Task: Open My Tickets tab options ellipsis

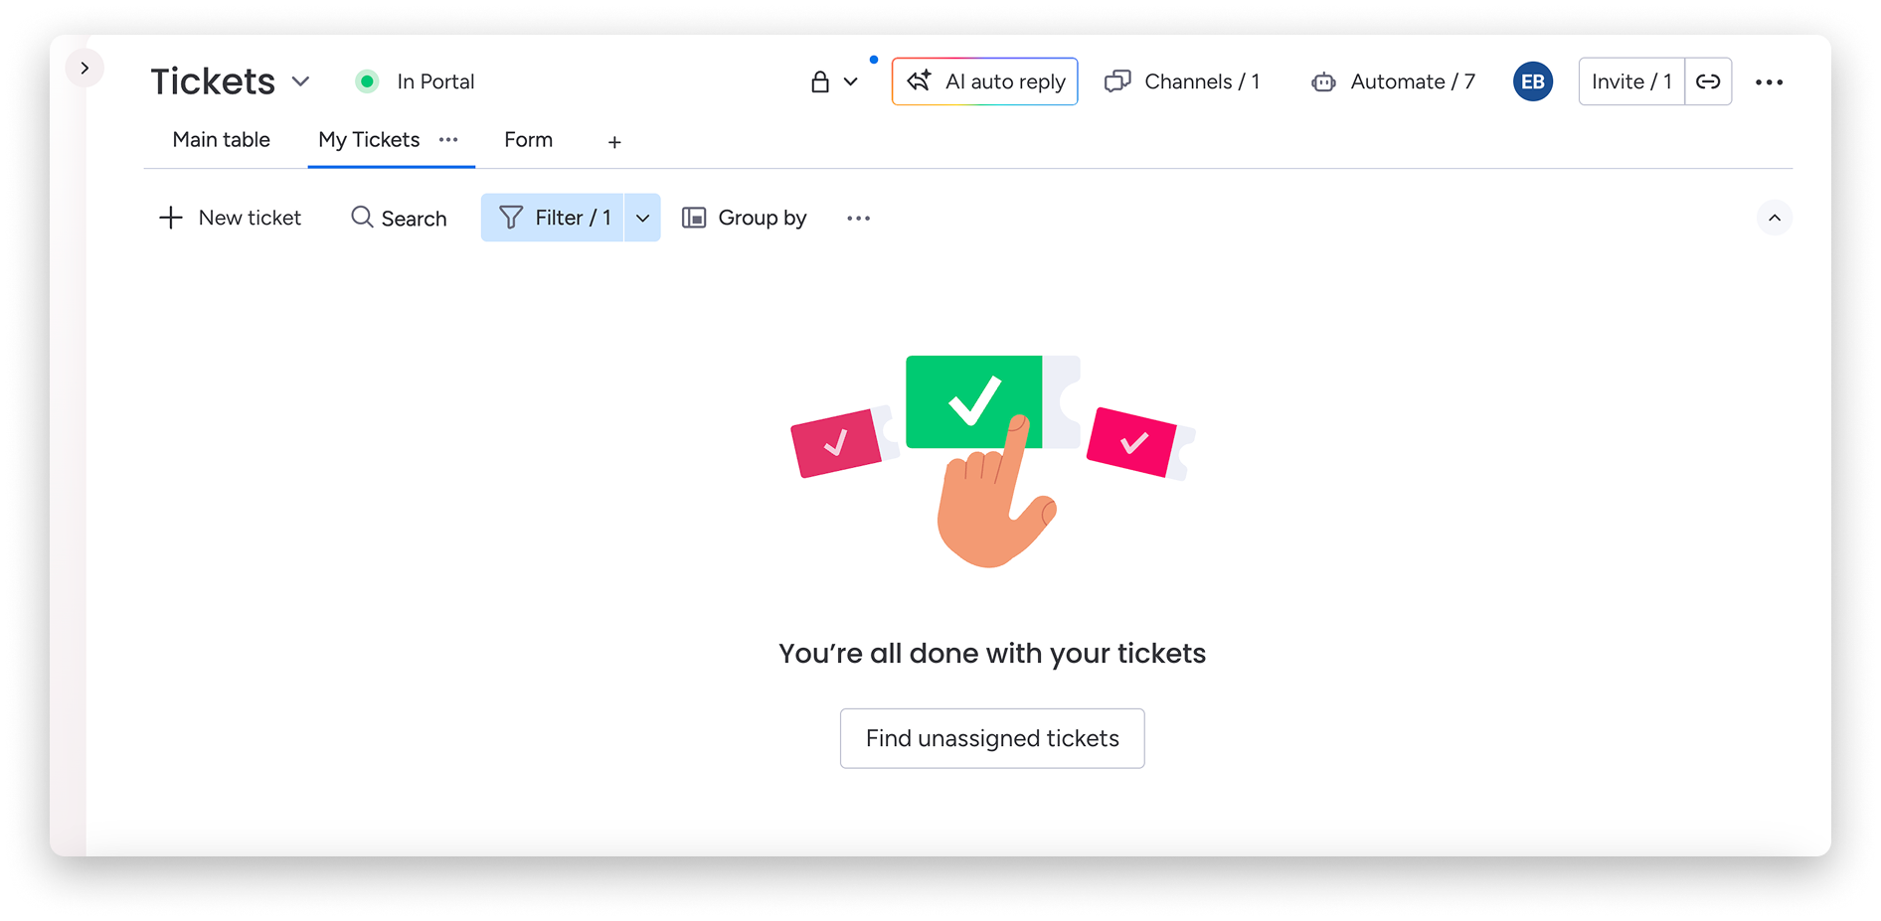Action: pyautogui.click(x=448, y=140)
